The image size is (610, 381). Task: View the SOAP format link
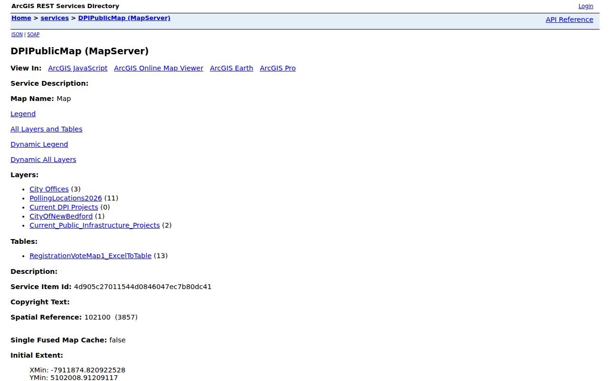coord(33,34)
